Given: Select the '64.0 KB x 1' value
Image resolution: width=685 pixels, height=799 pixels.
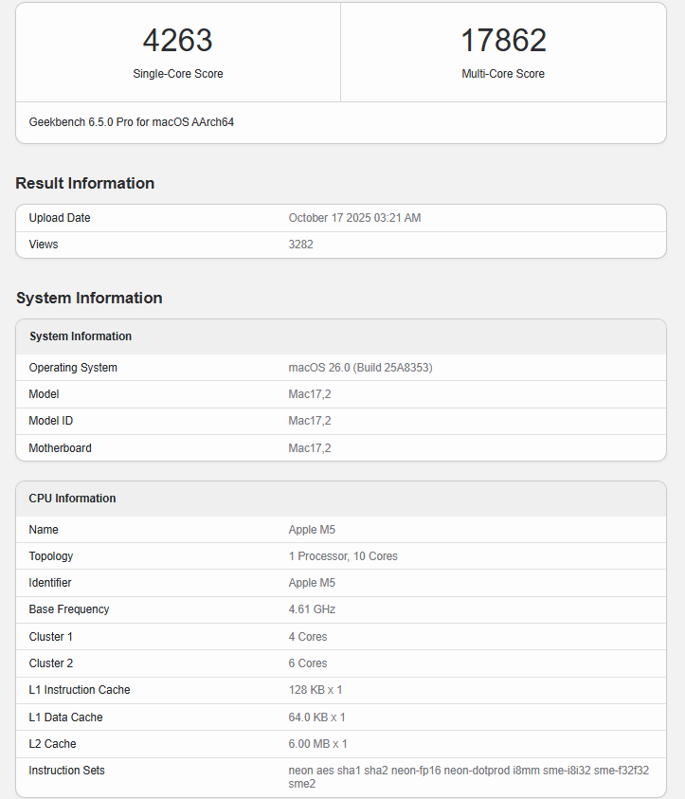Looking at the screenshot, I should click(316, 717).
